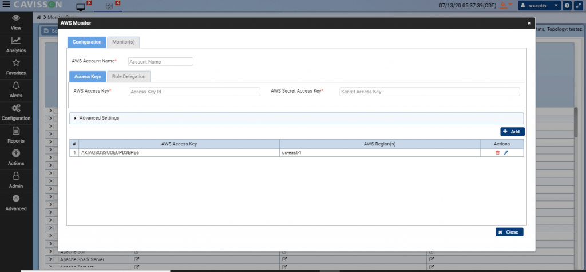
Task: Click the Actions column header
Action: (502, 144)
